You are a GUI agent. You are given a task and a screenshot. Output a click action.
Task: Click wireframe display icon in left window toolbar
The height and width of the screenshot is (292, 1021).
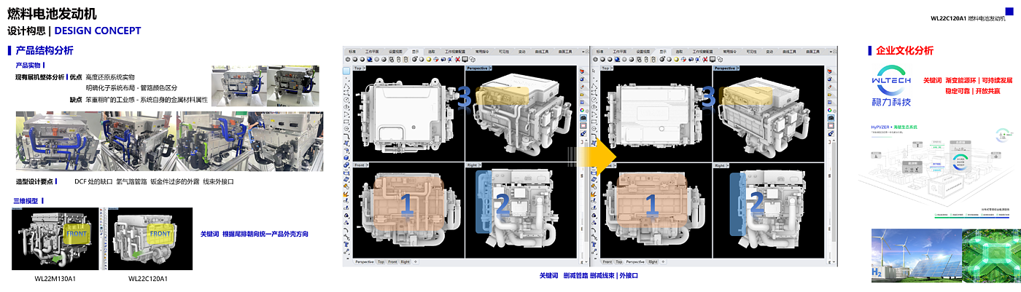[x=348, y=60]
